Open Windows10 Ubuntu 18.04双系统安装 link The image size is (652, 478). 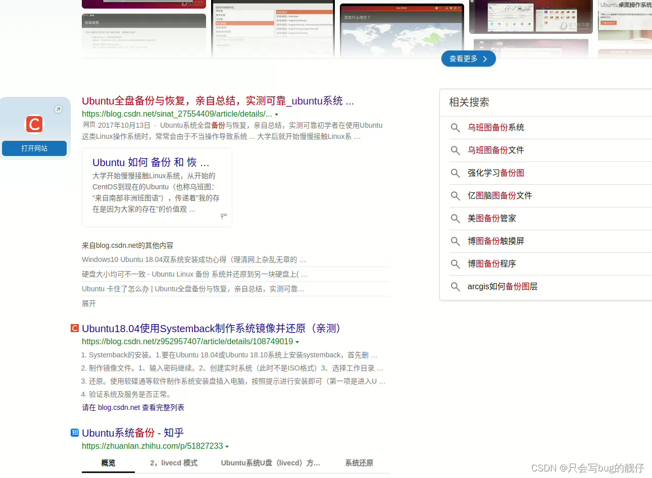pos(194,259)
